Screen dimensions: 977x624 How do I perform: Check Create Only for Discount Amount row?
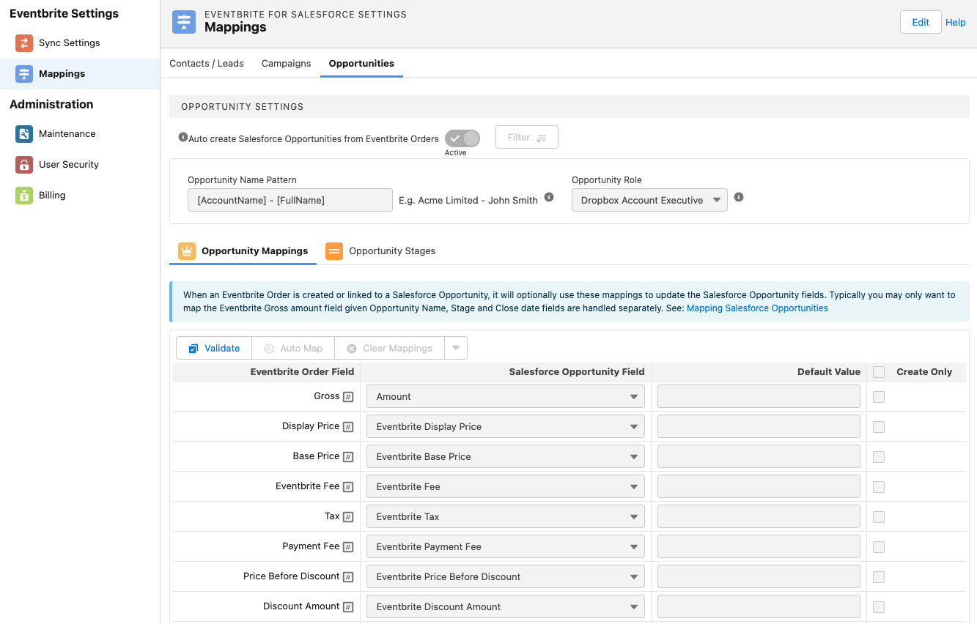click(x=879, y=607)
